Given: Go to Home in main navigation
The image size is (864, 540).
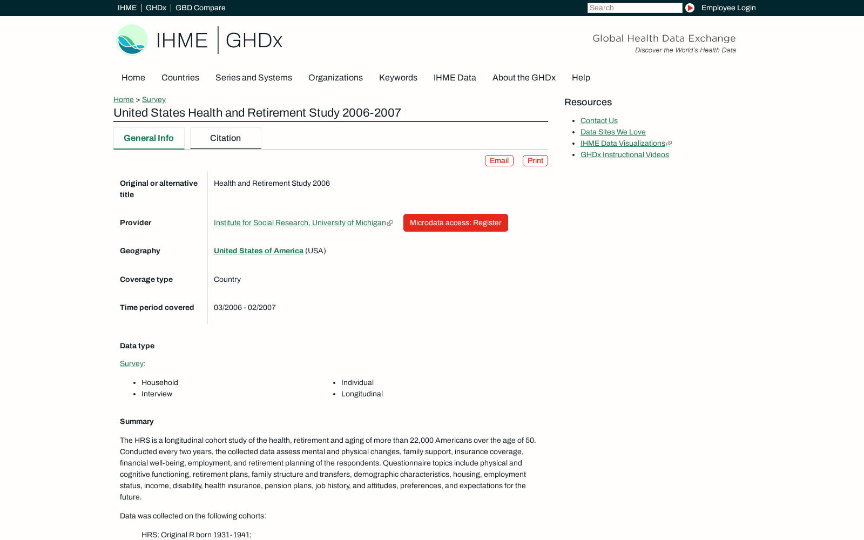Looking at the screenshot, I should (x=133, y=78).
